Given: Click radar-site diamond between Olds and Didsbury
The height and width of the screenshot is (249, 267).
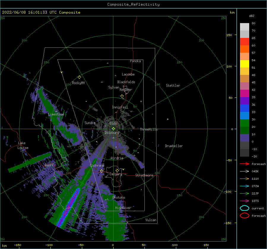Looking at the screenshot, I should (x=113, y=129).
